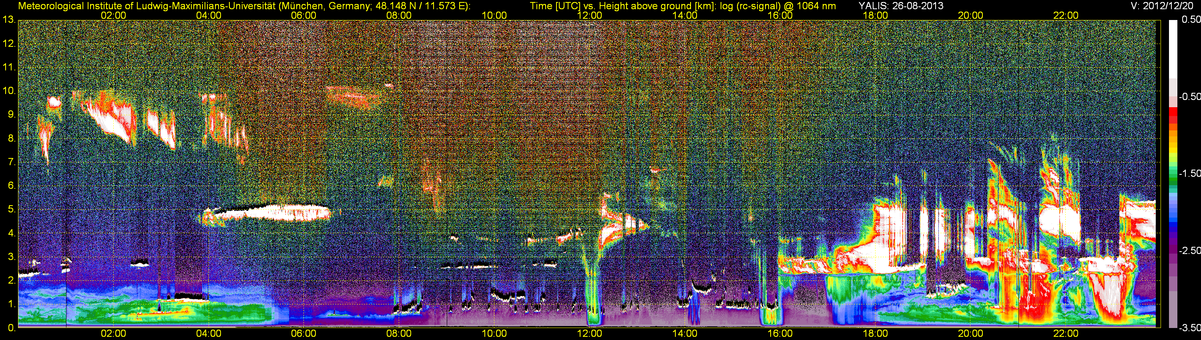Pick the red band of the color scale
Viewport: 1201px width, 340px height.
point(1173,115)
